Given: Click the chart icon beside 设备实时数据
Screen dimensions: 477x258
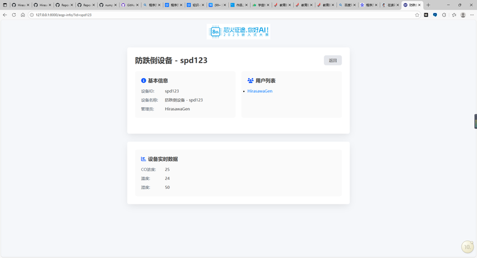Looking at the screenshot, I should (x=144, y=159).
